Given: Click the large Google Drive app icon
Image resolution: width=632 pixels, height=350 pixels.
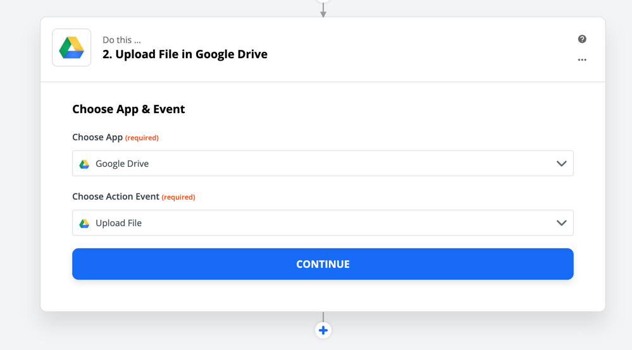Looking at the screenshot, I should (x=71, y=47).
